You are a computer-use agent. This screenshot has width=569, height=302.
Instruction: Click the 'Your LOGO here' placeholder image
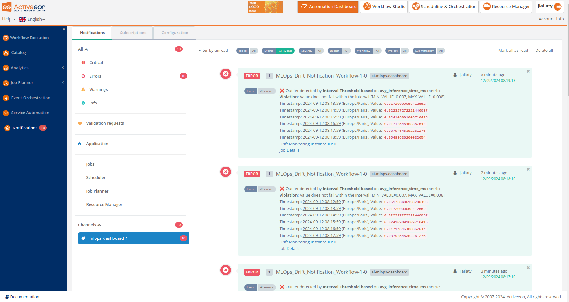coord(265,7)
